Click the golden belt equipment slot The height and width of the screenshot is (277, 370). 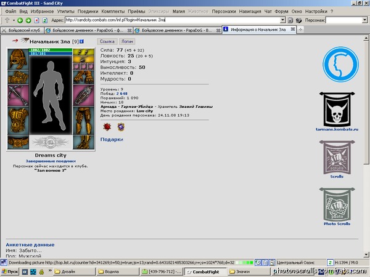click(18, 142)
